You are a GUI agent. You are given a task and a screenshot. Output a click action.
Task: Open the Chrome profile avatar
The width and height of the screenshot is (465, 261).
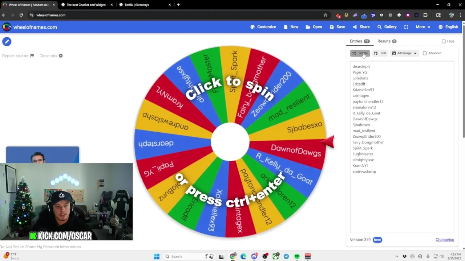point(452,15)
